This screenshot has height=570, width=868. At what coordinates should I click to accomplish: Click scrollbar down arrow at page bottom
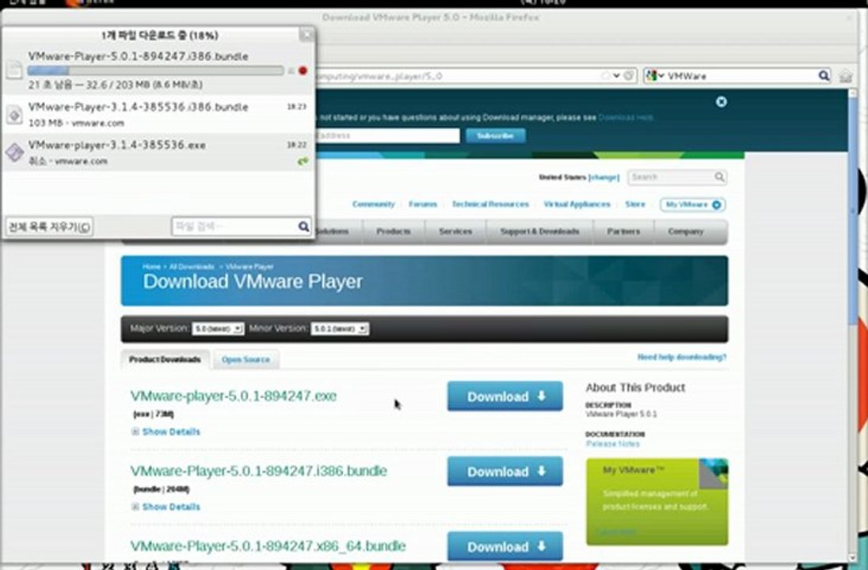[x=852, y=558]
